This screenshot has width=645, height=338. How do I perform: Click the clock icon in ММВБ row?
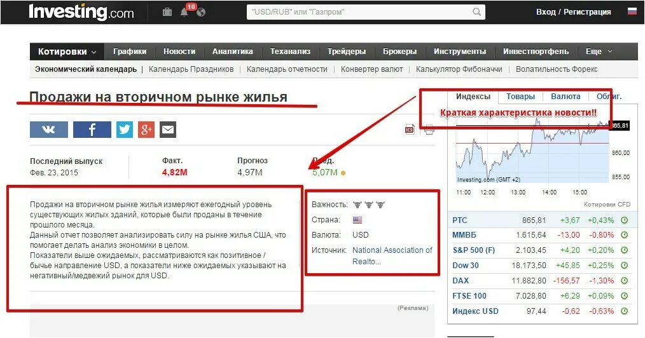click(625, 235)
